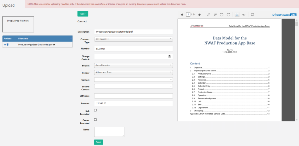Rotate document counterclockwise

coord(222,15)
